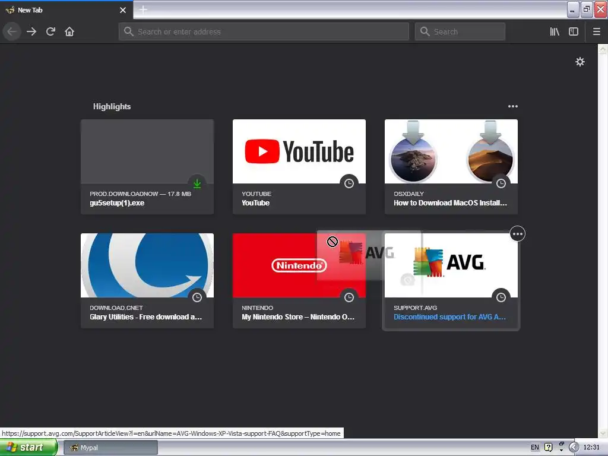Click the 12:31 taskbar clock
The width and height of the screenshot is (608, 456).
(591, 448)
